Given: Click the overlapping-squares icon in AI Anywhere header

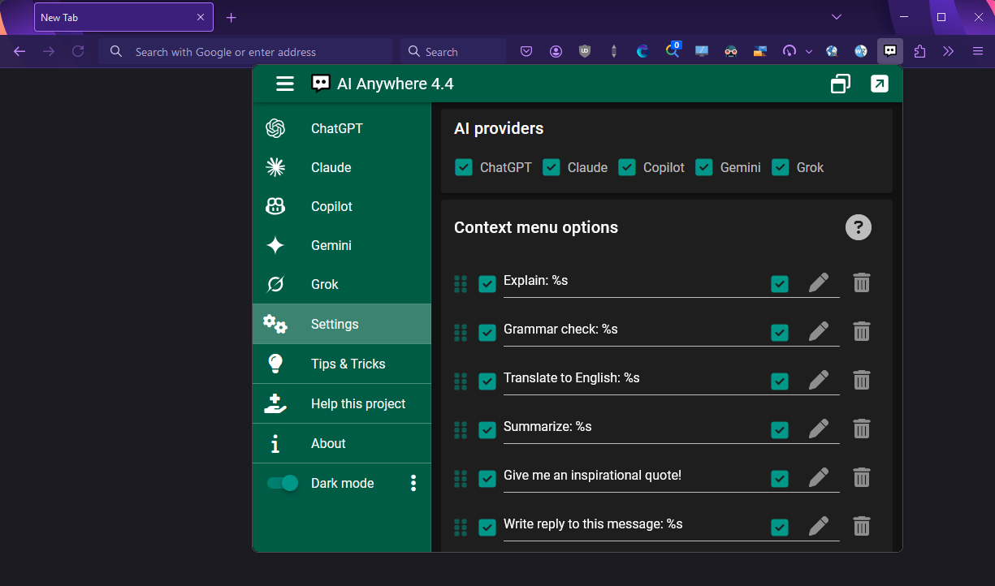Looking at the screenshot, I should click(841, 84).
